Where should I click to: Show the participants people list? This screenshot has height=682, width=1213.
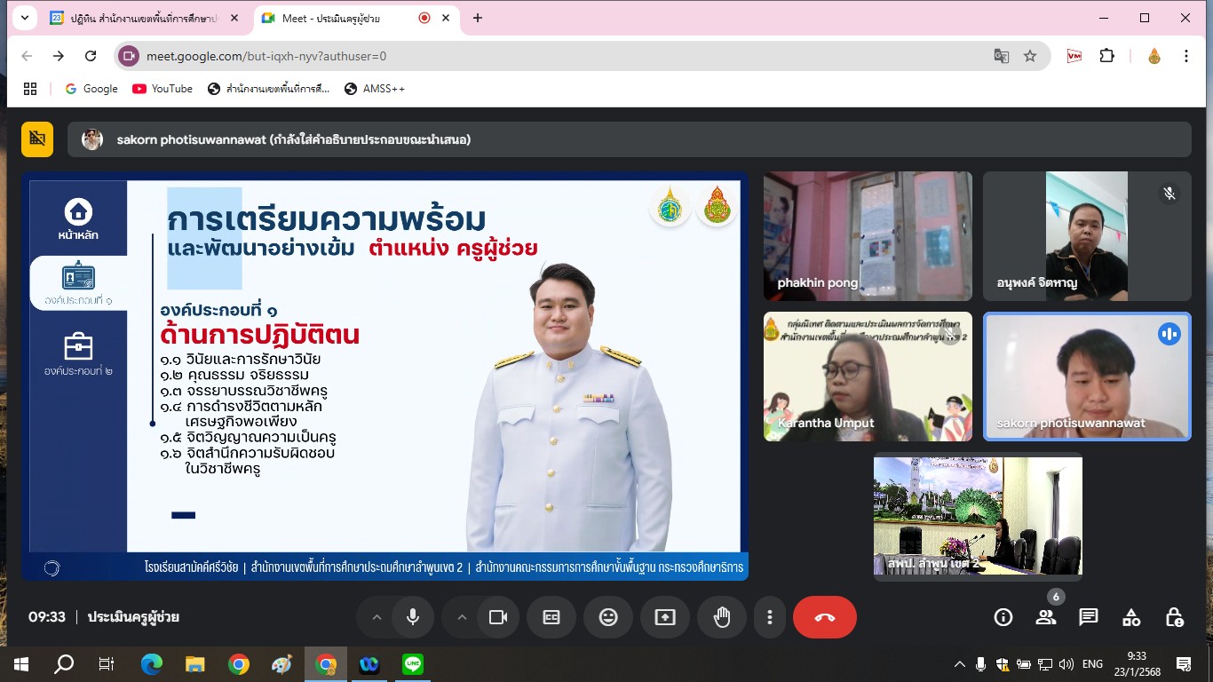click(1046, 617)
